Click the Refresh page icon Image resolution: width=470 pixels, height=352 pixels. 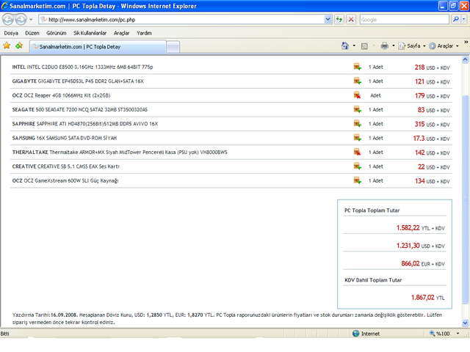[339, 20]
